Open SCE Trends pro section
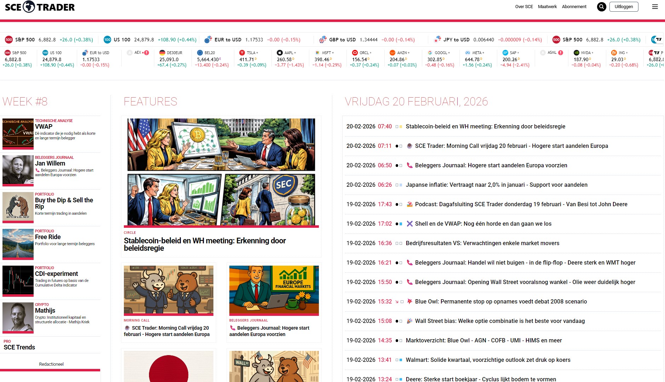Image resolution: width=665 pixels, height=382 pixels. point(19,347)
